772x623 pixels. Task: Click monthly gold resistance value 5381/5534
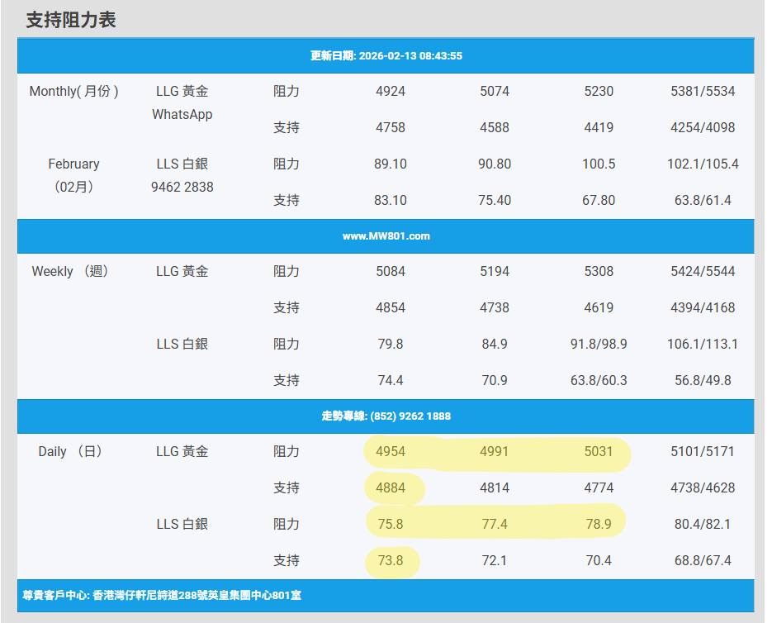pyautogui.click(x=703, y=92)
